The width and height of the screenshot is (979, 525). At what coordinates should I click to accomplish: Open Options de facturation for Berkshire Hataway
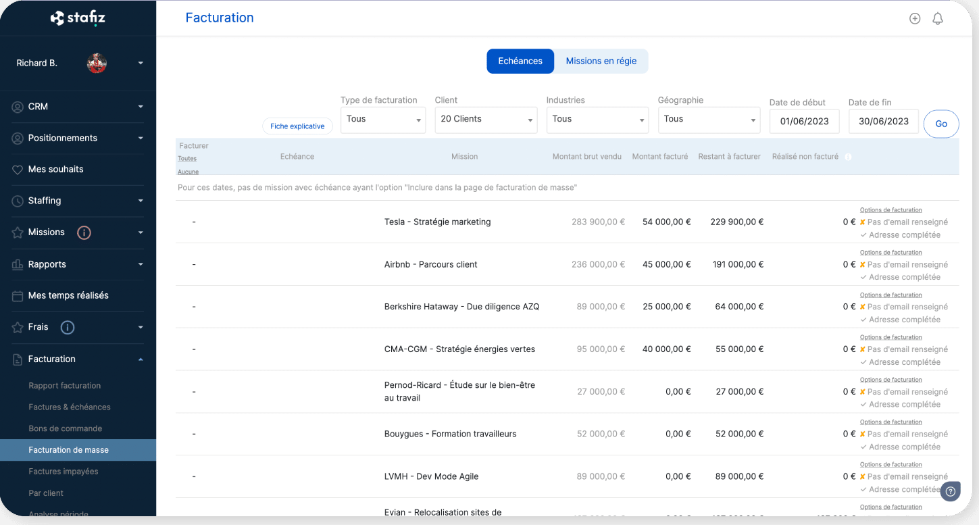tap(890, 295)
